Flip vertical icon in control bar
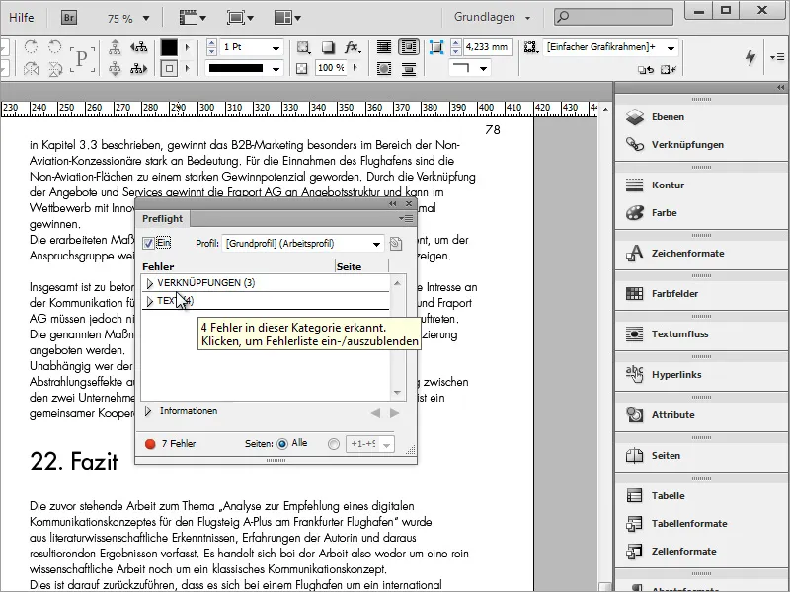The height and width of the screenshot is (592, 790). tap(55, 68)
